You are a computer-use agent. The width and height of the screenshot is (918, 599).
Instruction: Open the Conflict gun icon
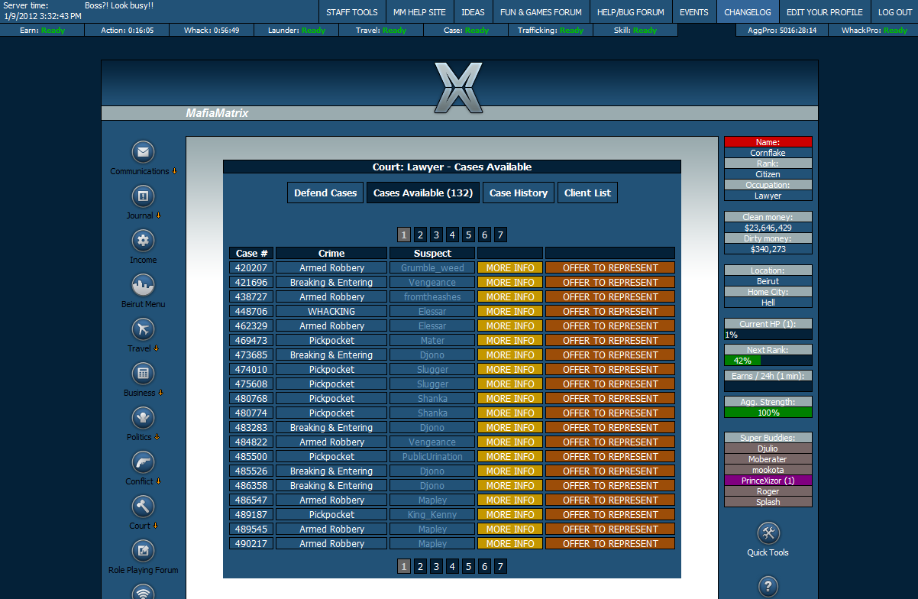[143, 462]
